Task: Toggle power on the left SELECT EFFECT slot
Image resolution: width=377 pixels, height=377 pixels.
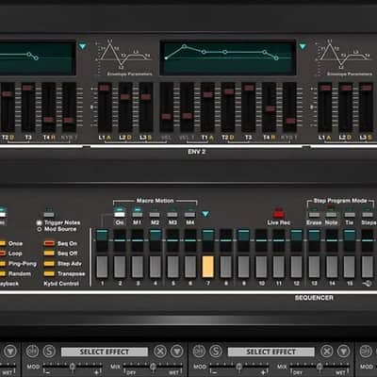Action: point(32,351)
